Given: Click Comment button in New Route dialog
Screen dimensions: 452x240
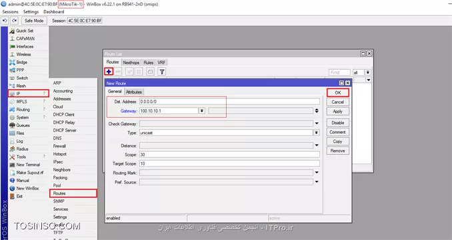Looking at the screenshot, I should 338,132.
